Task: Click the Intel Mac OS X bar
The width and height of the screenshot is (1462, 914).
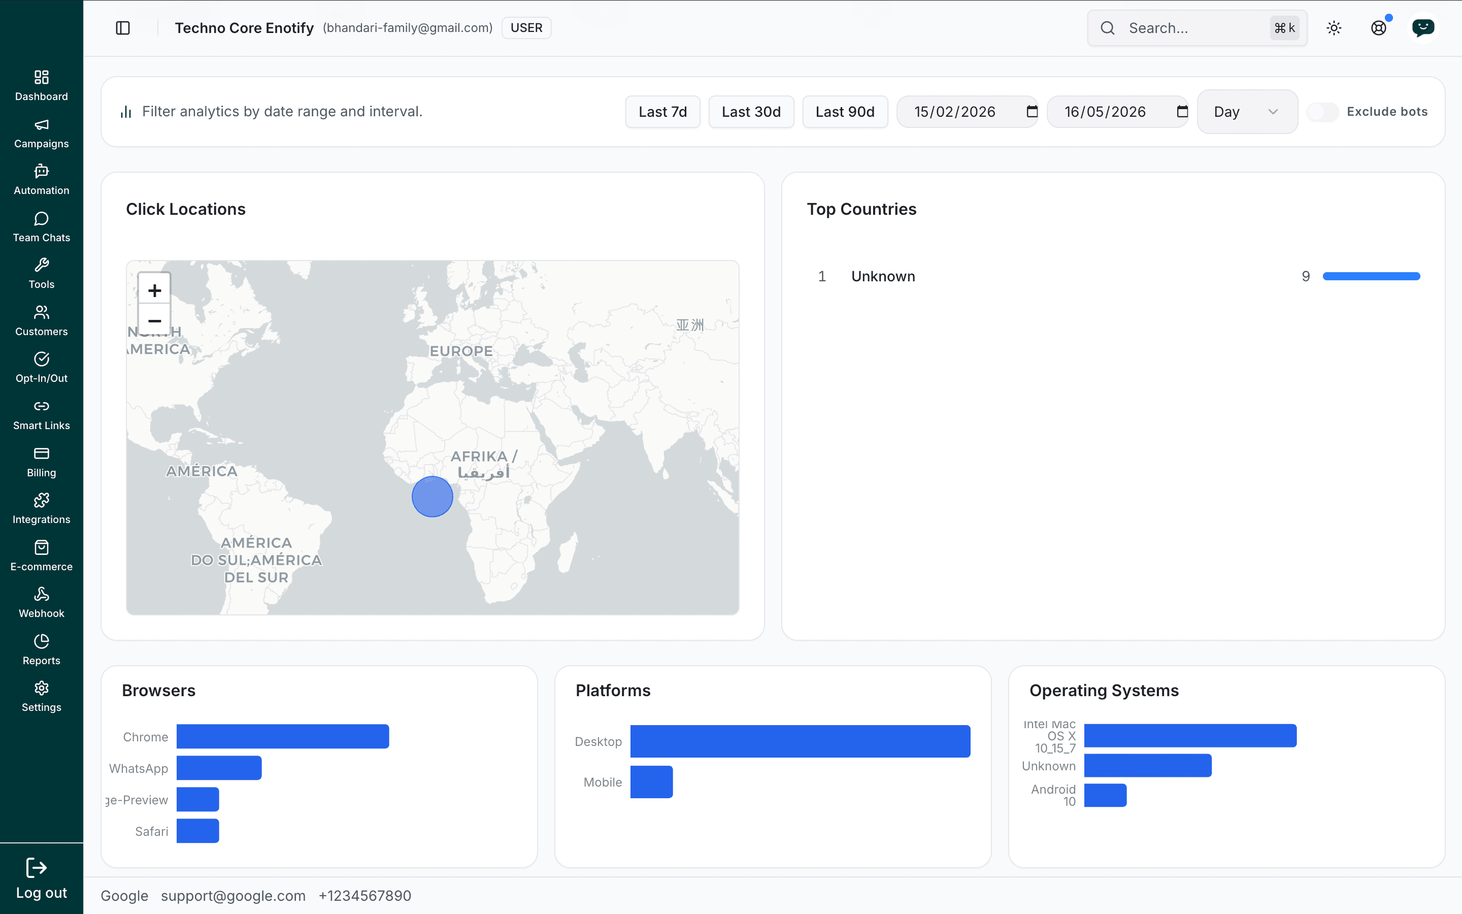Action: (1190, 736)
